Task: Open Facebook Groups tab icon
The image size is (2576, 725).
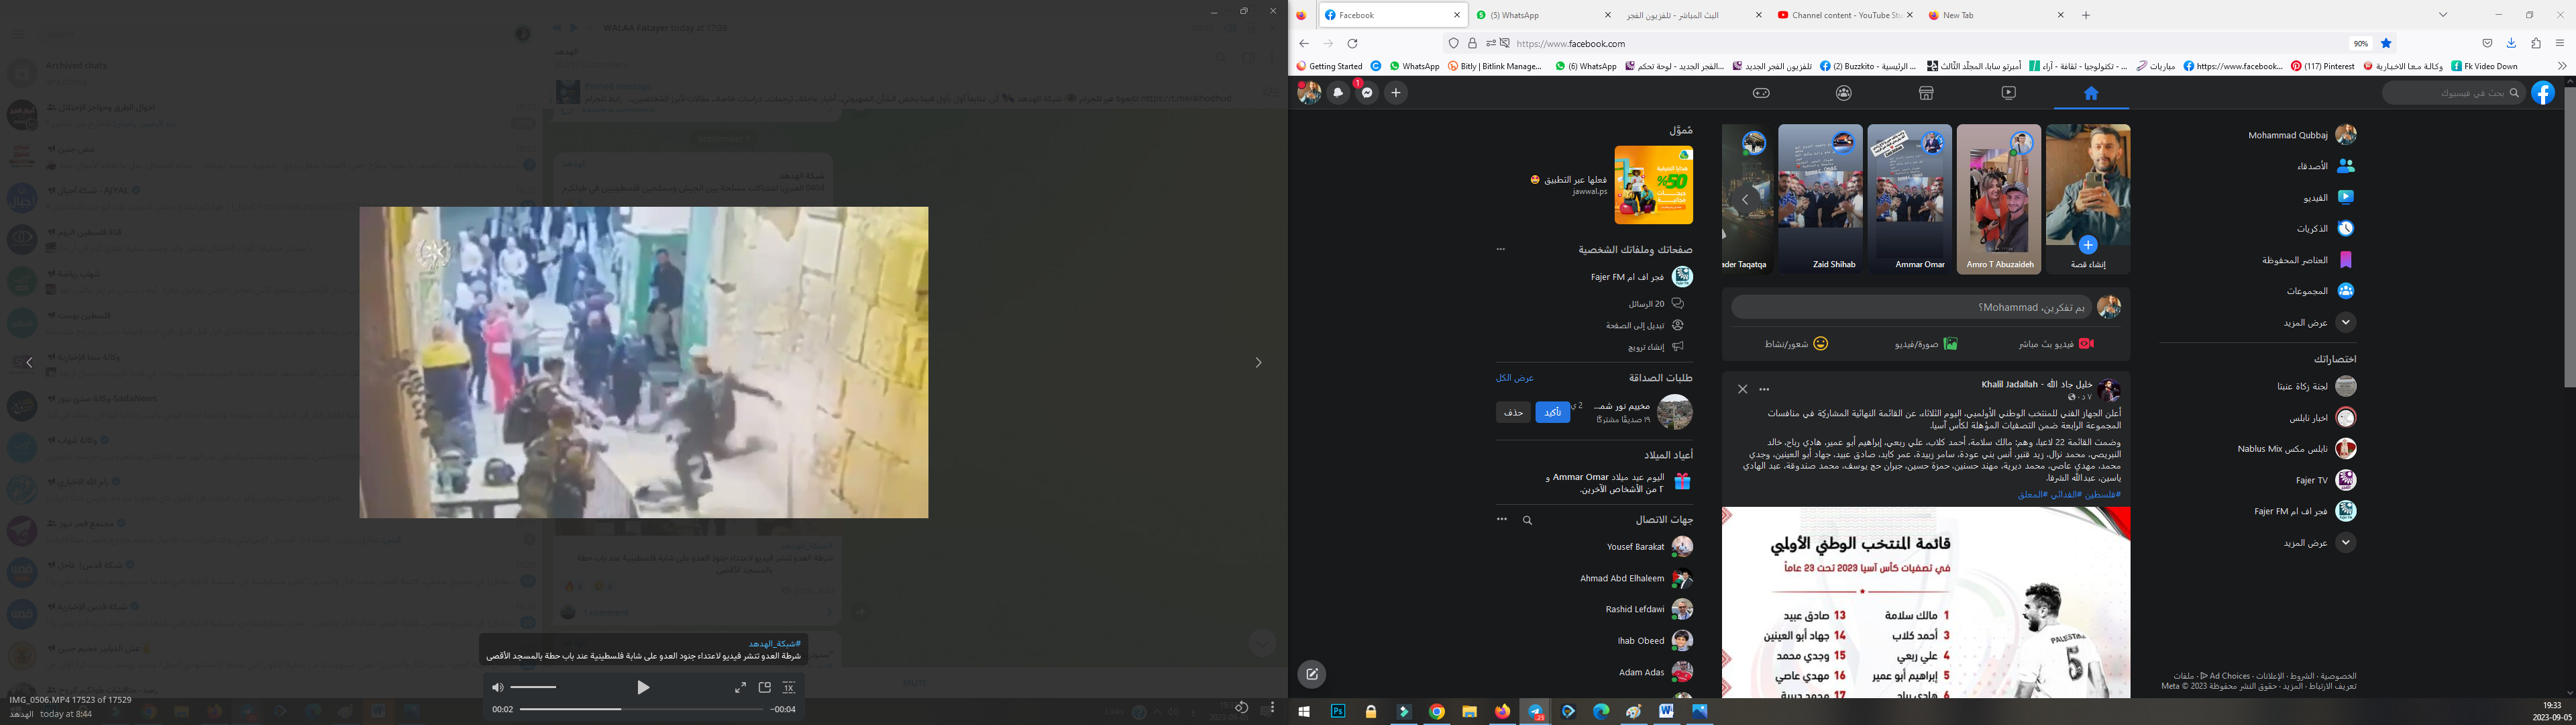Action: (x=1844, y=93)
